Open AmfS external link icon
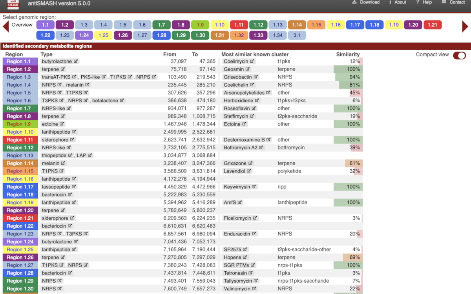This screenshot has height=294, width=471. [240, 203]
